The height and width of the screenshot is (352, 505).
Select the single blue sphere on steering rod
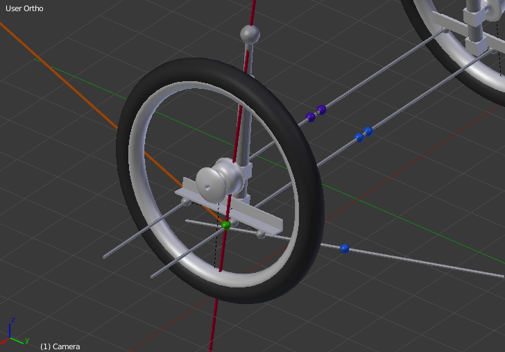point(345,249)
